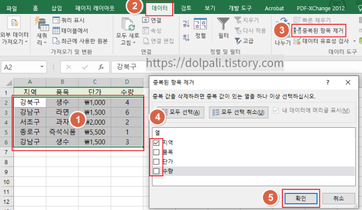Select column C header

coord(95,82)
